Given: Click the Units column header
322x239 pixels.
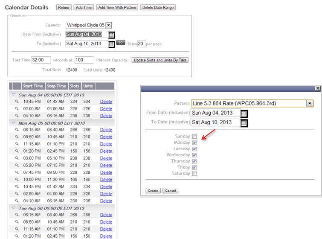Looking at the screenshot, I should [x=88, y=86].
